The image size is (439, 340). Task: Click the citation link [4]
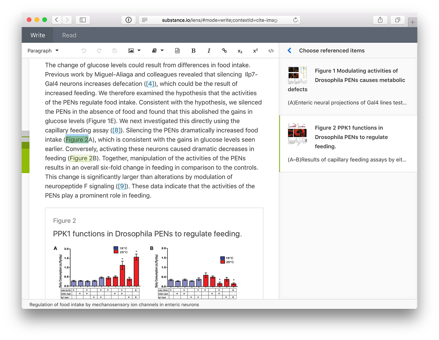pos(150,84)
